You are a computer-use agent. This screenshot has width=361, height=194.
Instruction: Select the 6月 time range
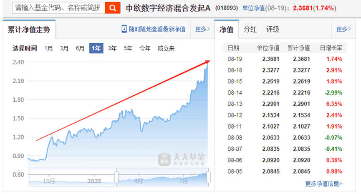(80, 48)
